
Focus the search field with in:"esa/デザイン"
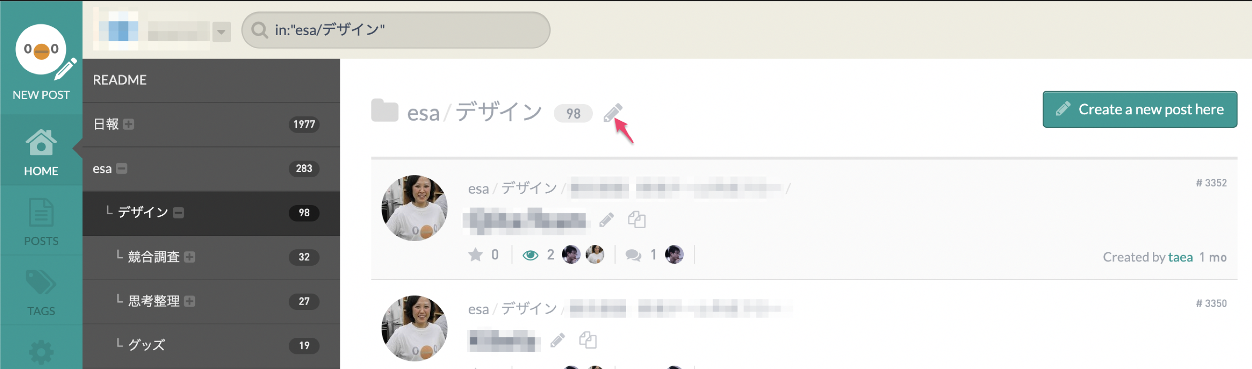(396, 30)
